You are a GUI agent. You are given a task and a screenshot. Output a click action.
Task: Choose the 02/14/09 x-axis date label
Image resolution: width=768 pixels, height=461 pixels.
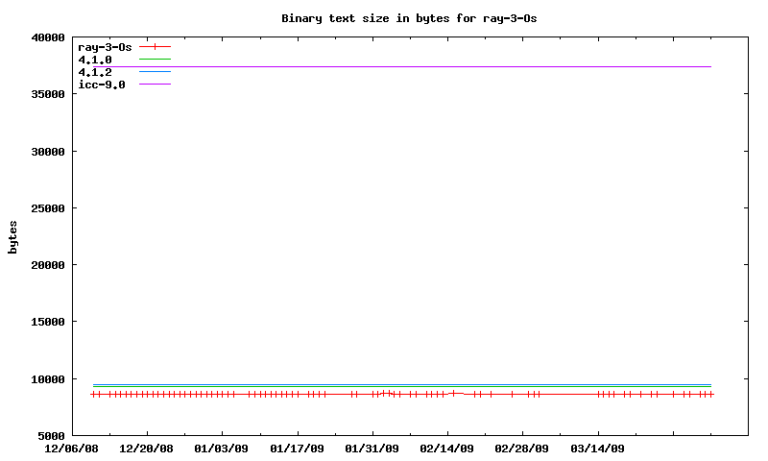446,449
